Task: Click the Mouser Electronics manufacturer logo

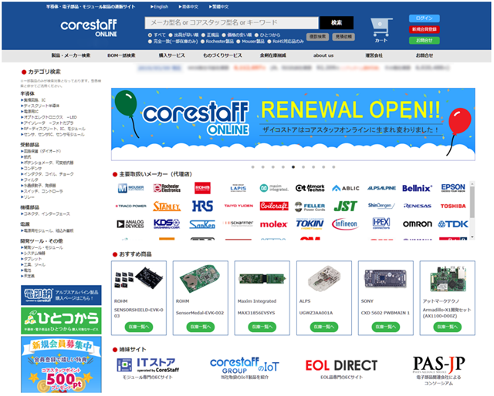Action: 130,187
